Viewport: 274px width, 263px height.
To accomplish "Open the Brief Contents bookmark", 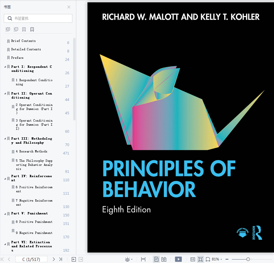I will click(x=24, y=41).
